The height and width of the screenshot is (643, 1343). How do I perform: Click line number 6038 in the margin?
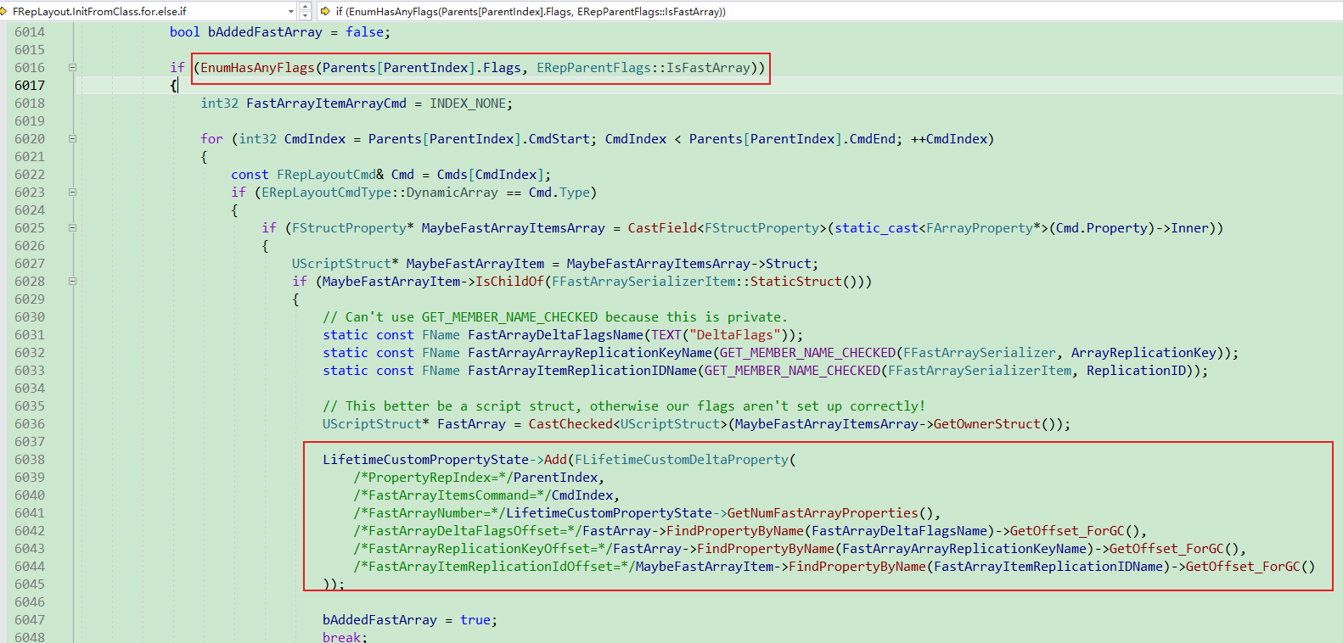click(30, 460)
